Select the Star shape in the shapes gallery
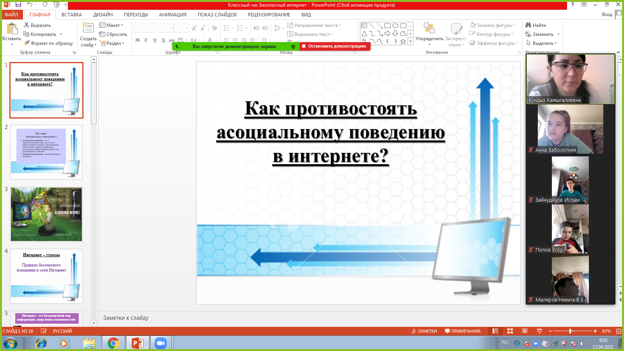624x351 pixels. pos(403,41)
